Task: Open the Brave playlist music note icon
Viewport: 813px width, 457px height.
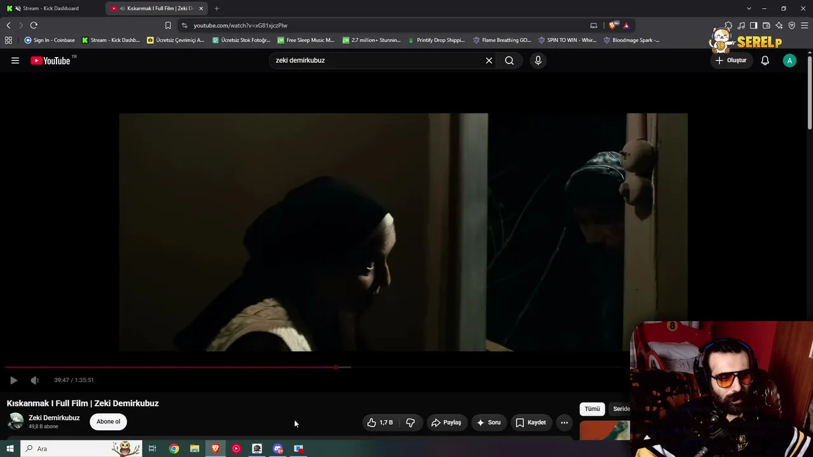Action: click(741, 25)
